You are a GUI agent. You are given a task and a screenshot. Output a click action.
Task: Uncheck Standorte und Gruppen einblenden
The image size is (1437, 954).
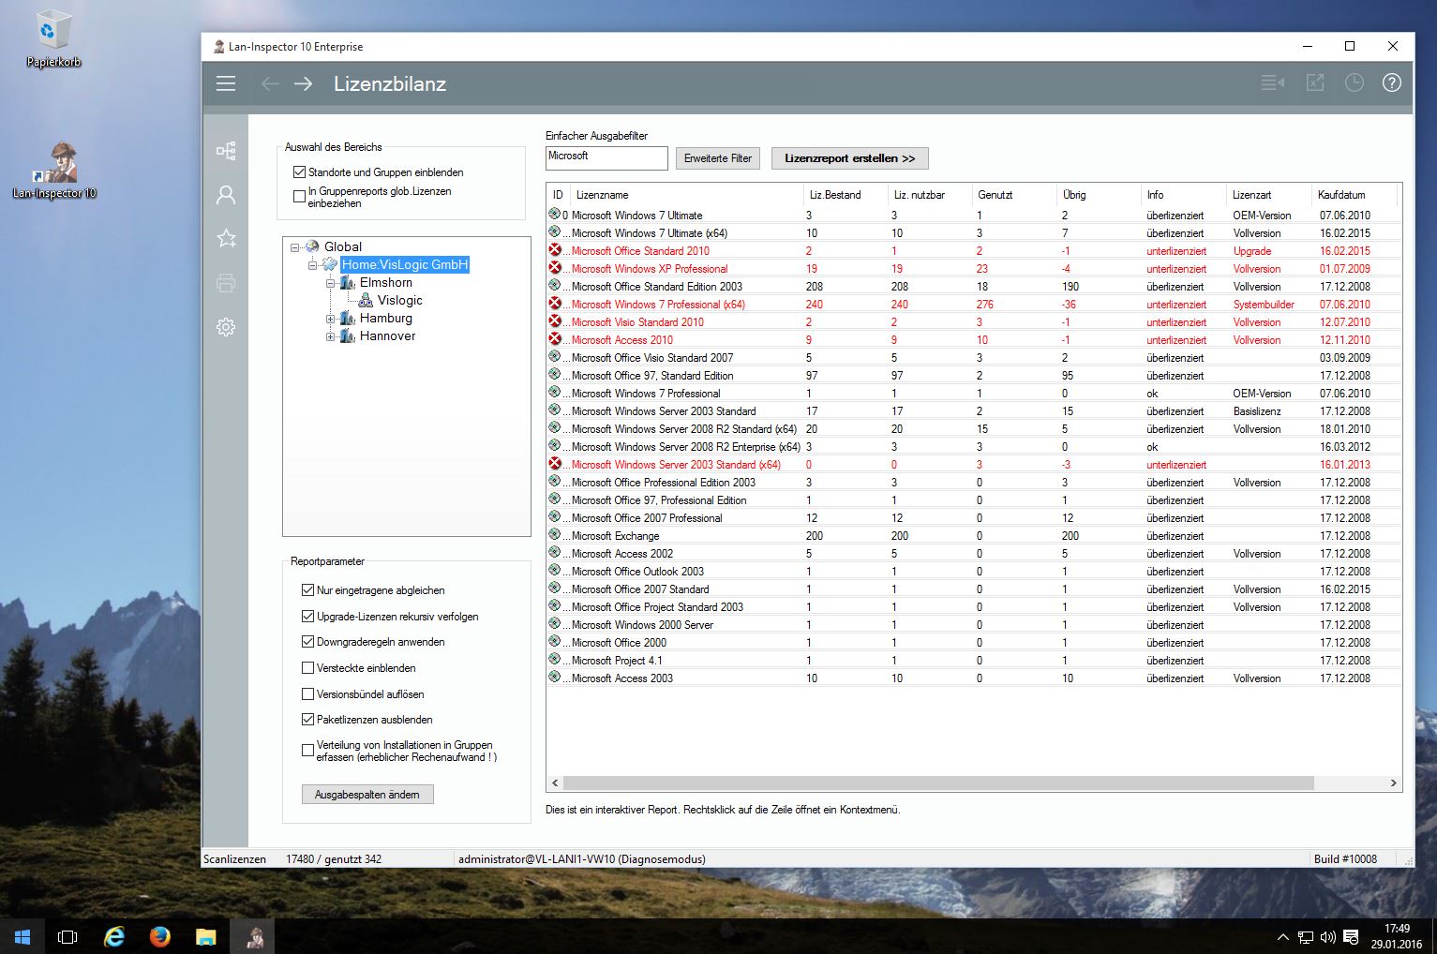coord(300,172)
